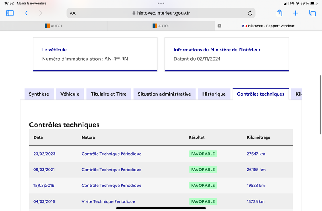Image resolution: width=322 pixels, height=211 pixels.
Task: Open the Synthèse section tab
Action: pyautogui.click(x=39, y=94)
